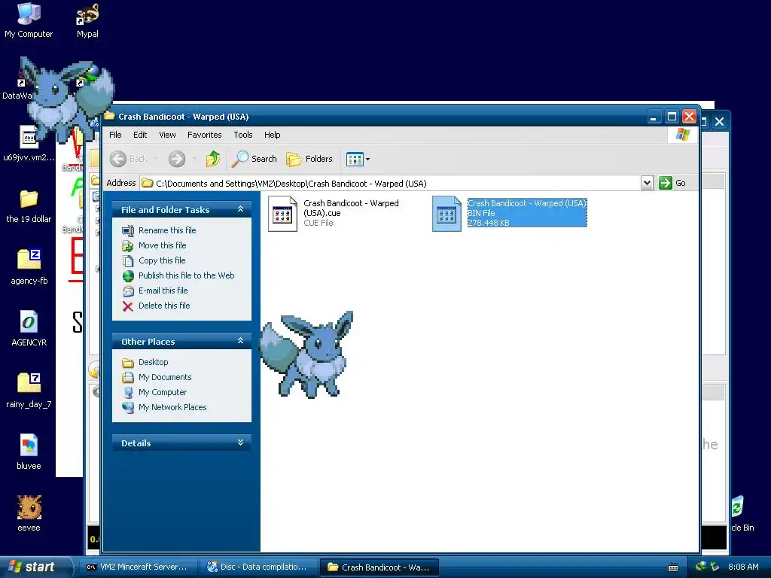Select 'the 19 dollar' desktop folder

click(29, 205)
